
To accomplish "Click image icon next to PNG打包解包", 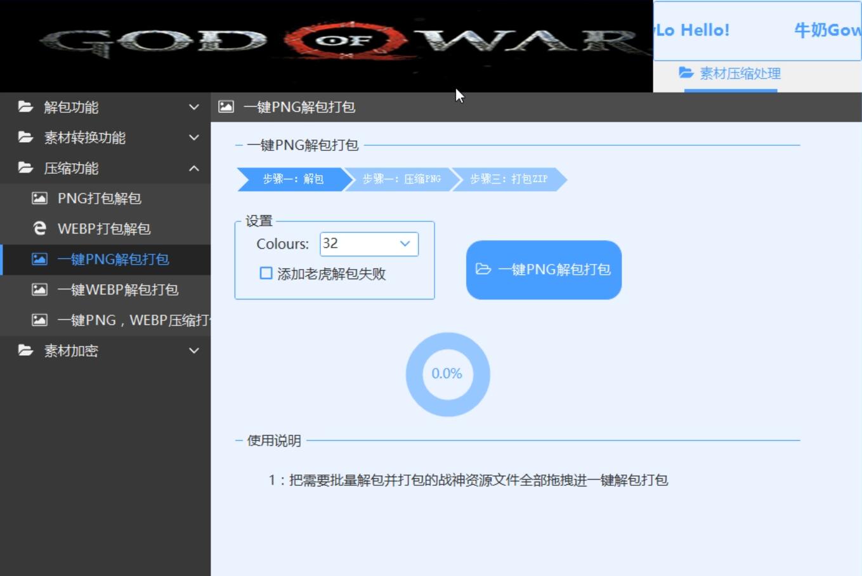I will click(x=39, y=198).
